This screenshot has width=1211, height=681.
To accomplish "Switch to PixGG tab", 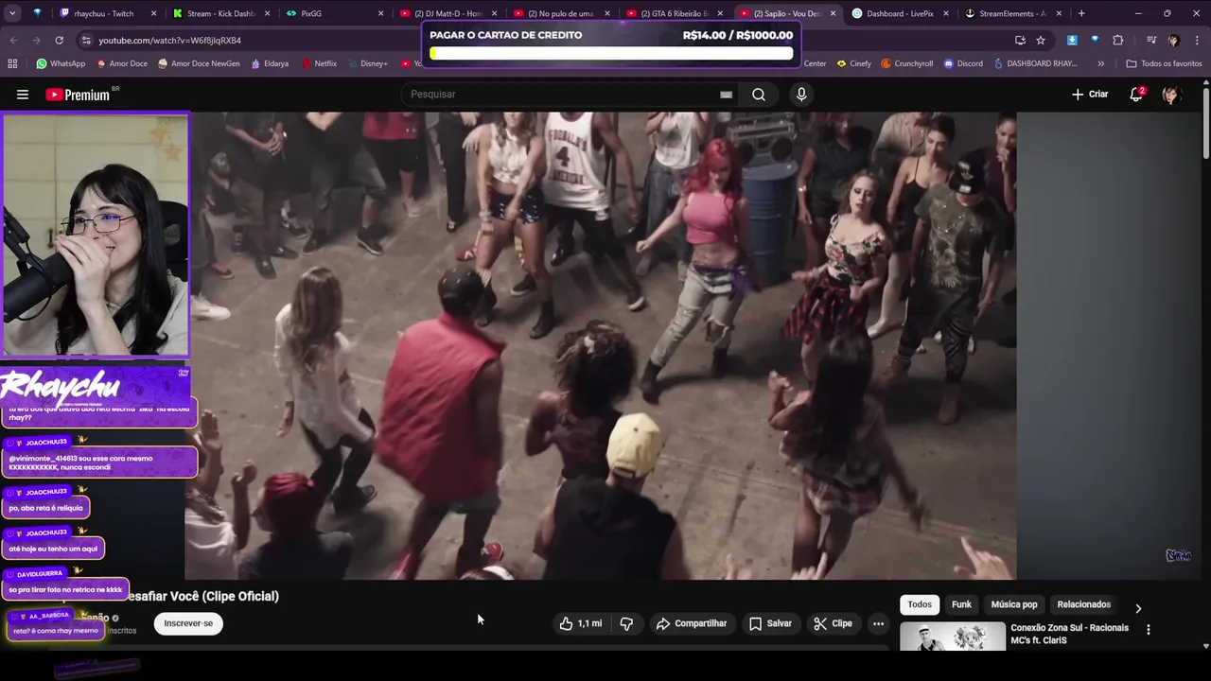I will click(x=331, y=13).
